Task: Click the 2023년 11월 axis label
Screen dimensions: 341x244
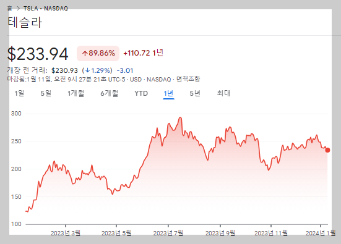Action: [271, 233]
